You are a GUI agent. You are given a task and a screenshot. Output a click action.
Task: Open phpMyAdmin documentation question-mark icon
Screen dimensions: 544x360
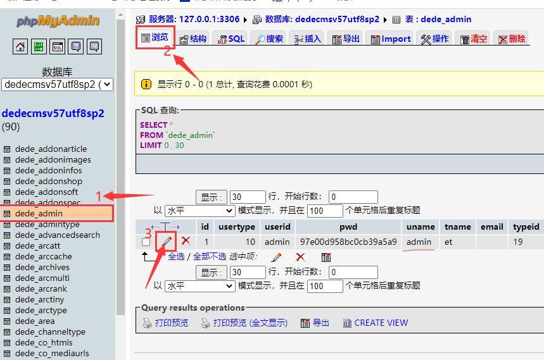coord(75,46)
